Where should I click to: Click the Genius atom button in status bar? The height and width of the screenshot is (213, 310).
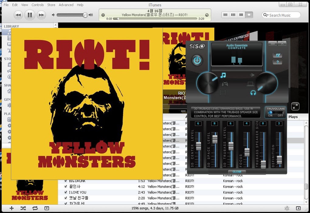click(x=287, y=208)
